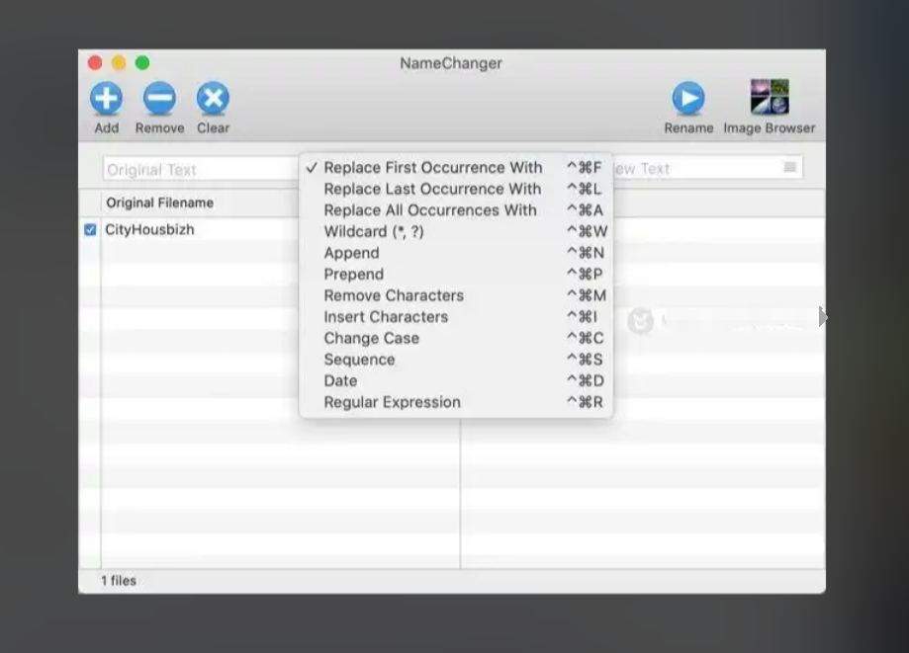The height and width of the screenshot is (653, 909).
Task: Select the Change Case option
Action: pyautogui.click(x=456, y=338)
